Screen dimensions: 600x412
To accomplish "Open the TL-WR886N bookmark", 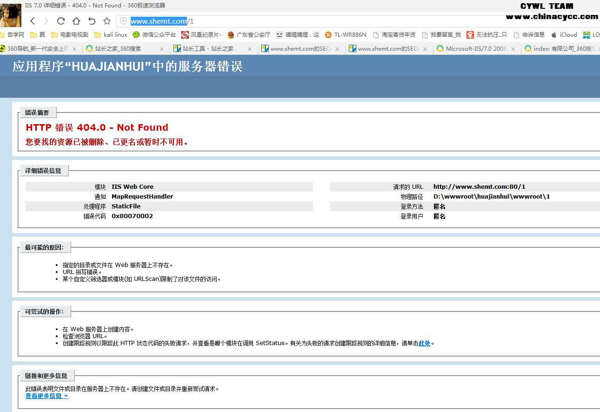I will coord(346,35).
